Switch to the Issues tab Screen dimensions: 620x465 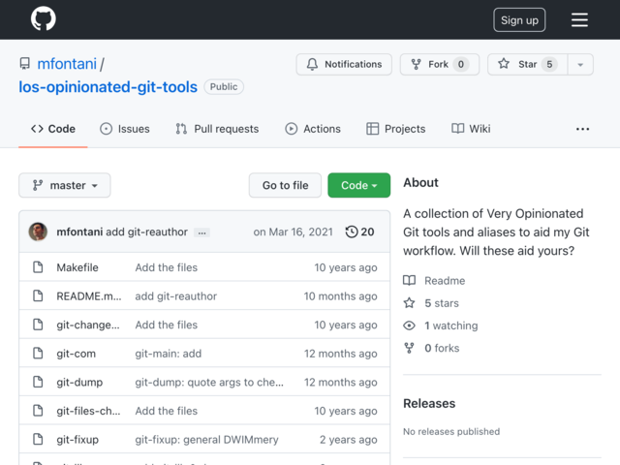(125, 129)
